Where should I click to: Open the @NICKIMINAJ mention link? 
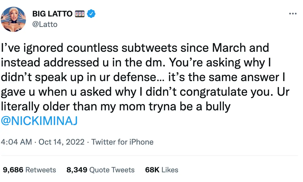(40, 122)
